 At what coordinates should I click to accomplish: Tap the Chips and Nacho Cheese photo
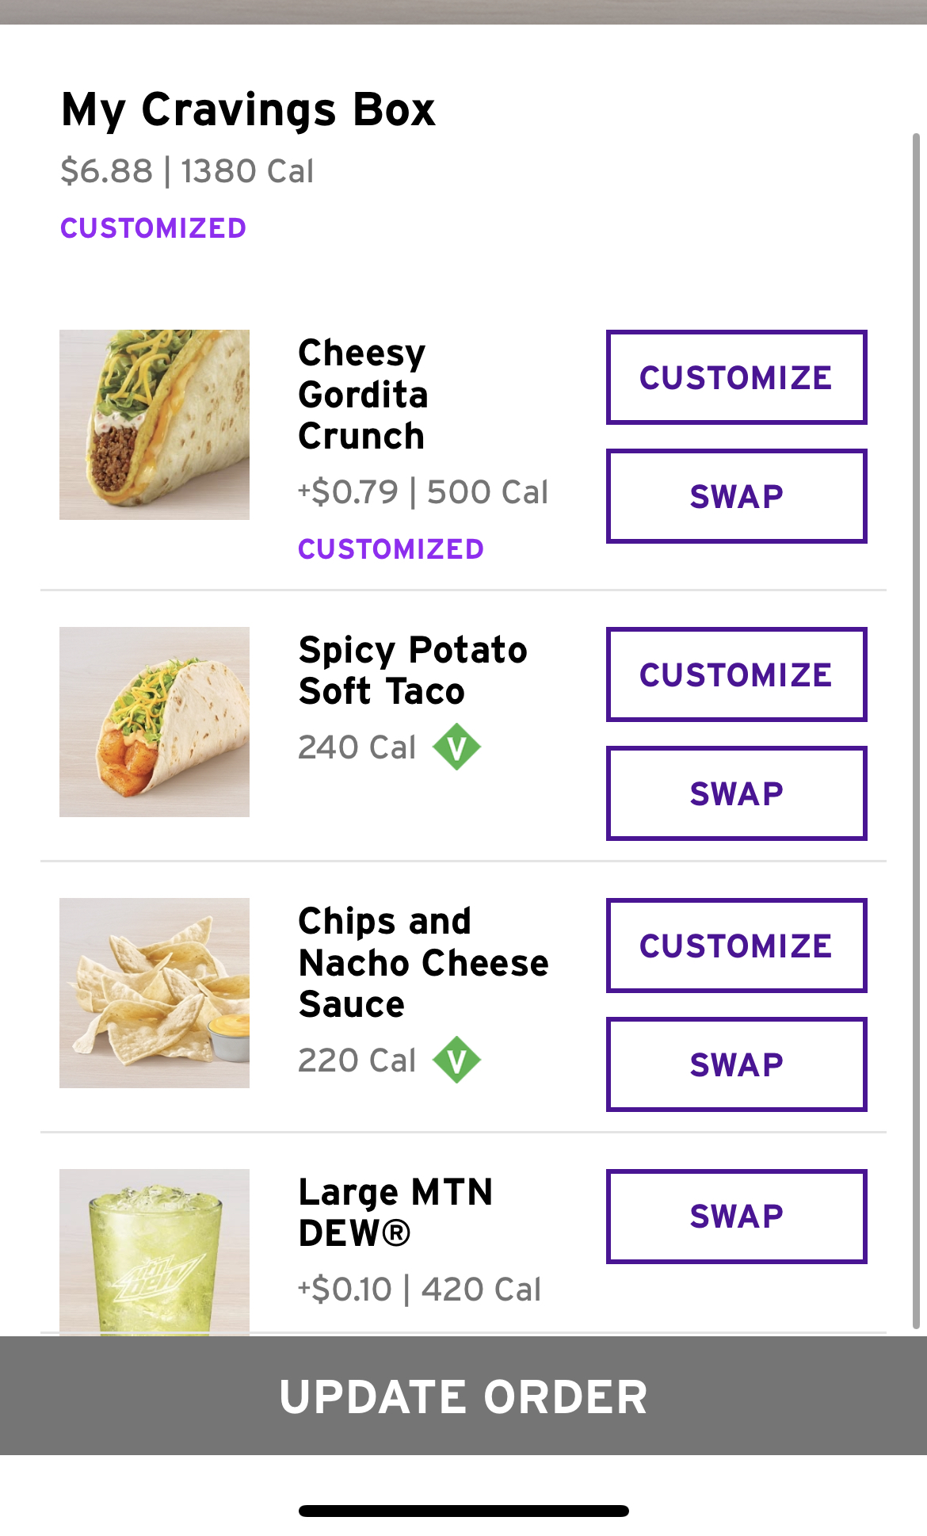point(154,993)
